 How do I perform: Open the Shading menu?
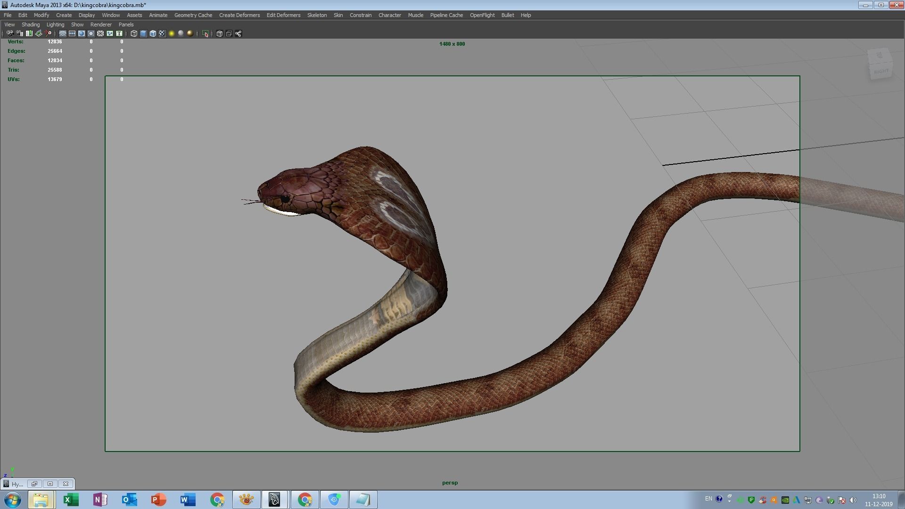click(31, 25)
